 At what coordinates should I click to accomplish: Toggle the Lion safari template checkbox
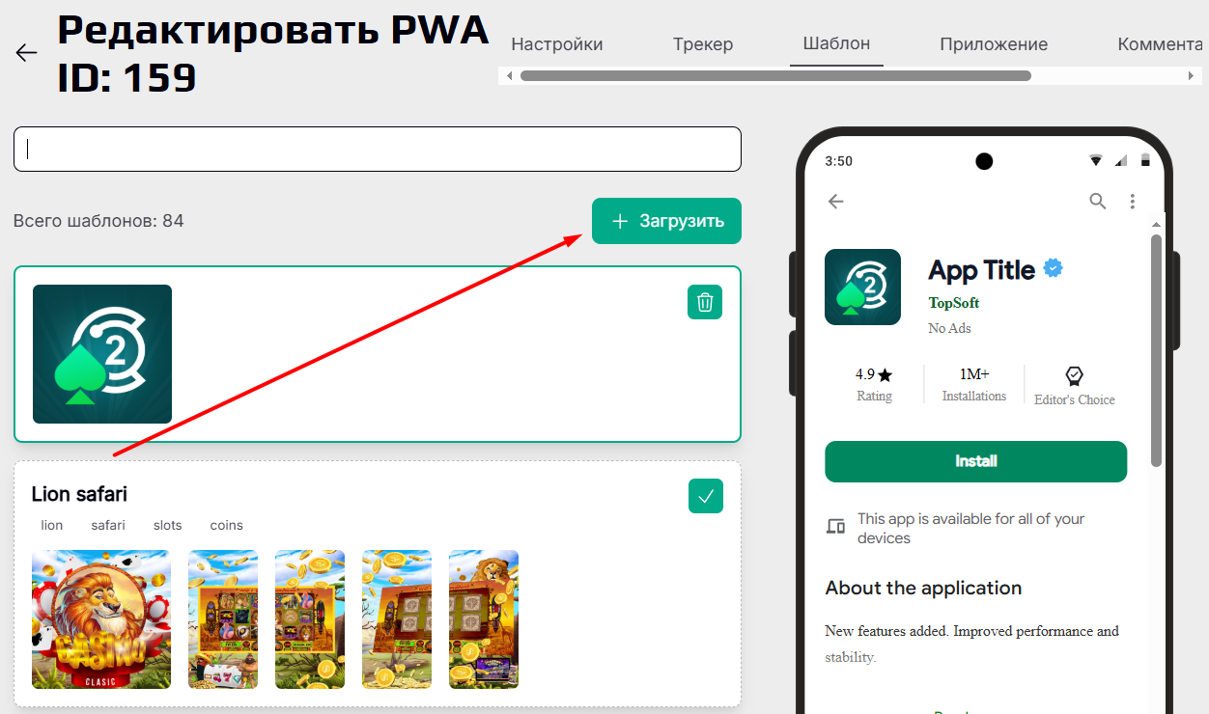click(706, 496)
